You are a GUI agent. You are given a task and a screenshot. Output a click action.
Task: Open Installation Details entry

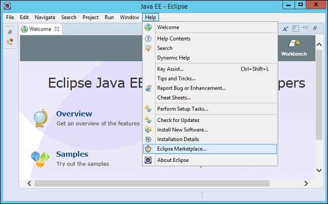point(210,139)
